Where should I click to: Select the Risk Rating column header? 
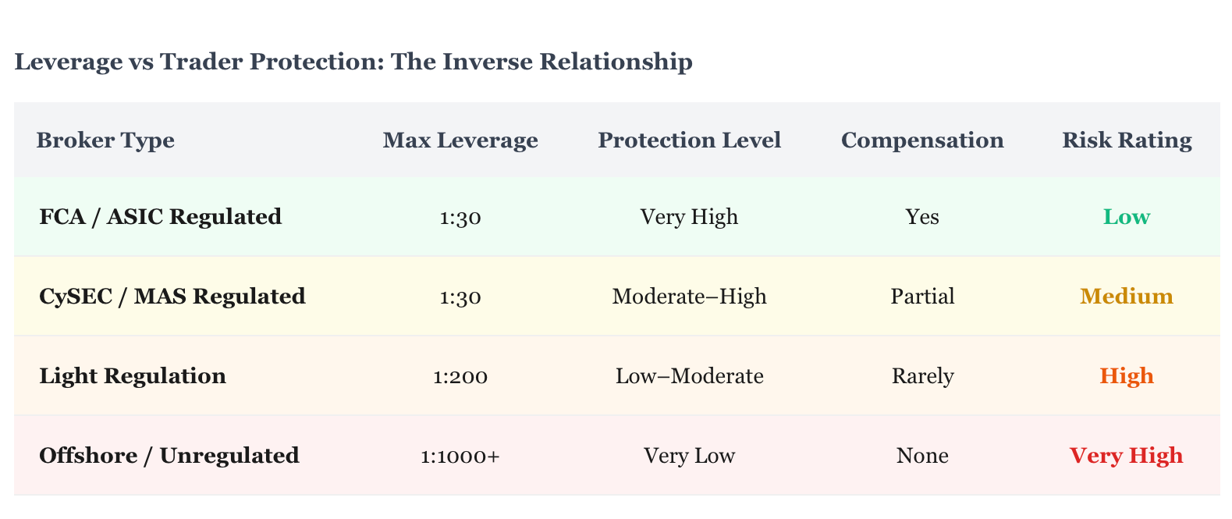[x=1127, y=140]
